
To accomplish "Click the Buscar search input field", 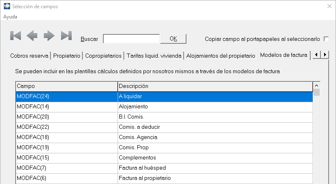I will [131, 39].
